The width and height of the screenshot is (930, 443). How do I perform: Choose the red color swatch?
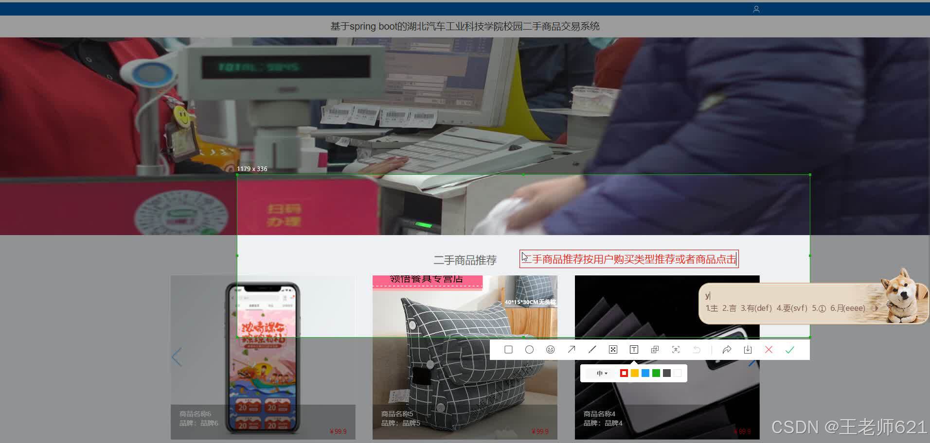624,373
